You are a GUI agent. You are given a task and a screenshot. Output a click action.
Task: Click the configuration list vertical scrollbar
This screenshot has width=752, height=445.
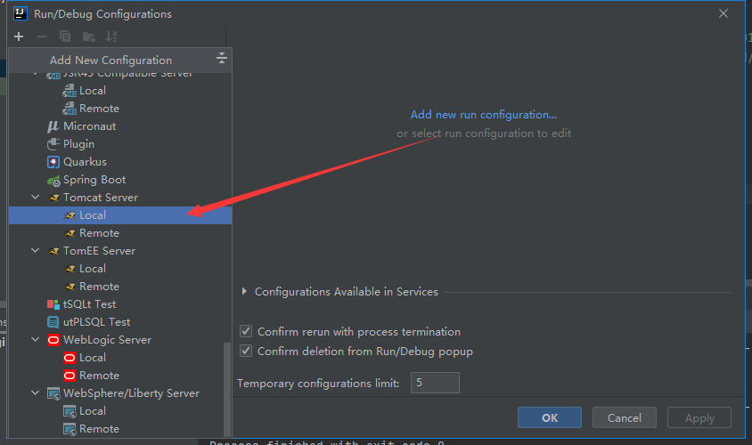pyautogui.click(x=227, y=389)
